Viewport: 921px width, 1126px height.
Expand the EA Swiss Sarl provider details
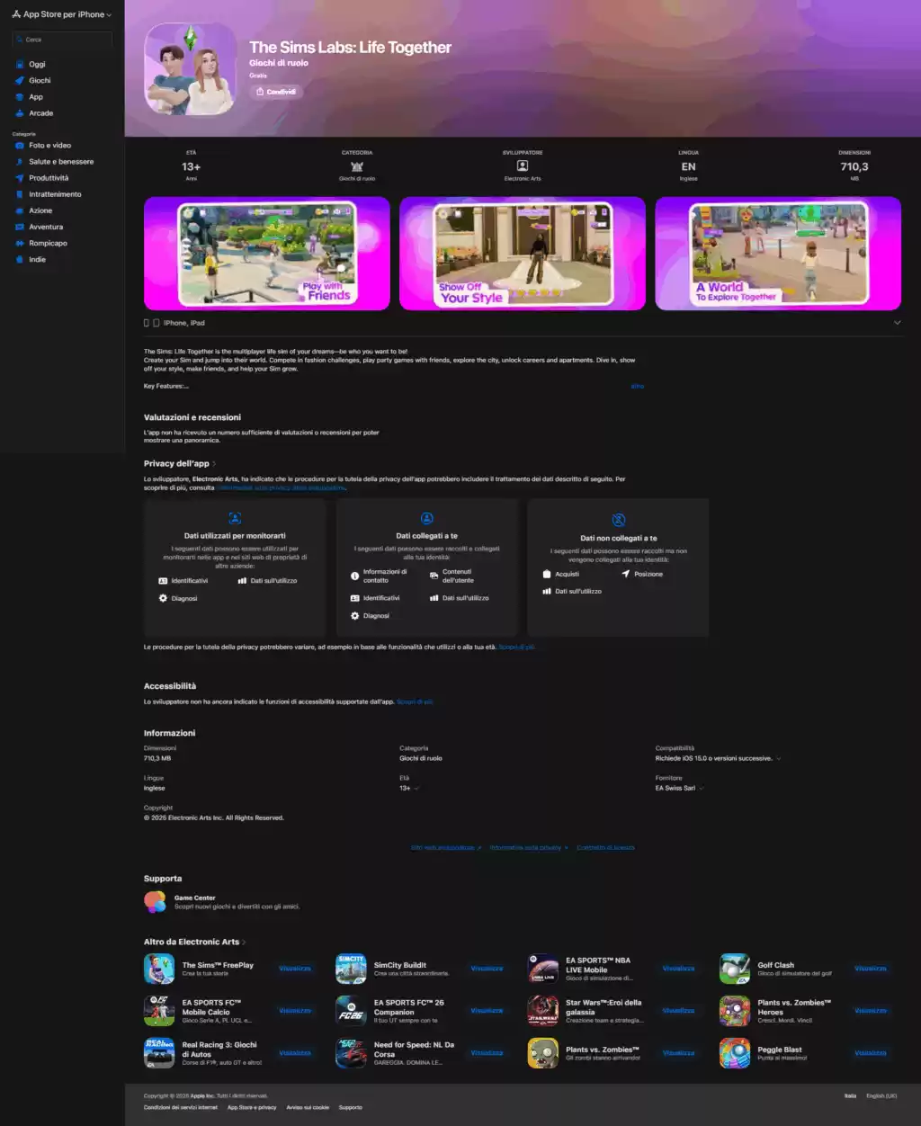point(701,789)
